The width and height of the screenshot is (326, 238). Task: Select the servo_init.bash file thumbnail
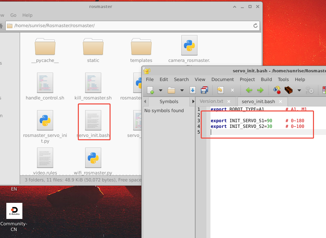(x=93, y=121)
